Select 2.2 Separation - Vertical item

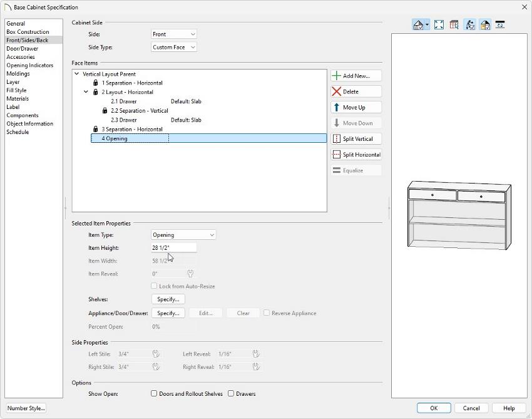pyautogui.click(x=140, y=111)
